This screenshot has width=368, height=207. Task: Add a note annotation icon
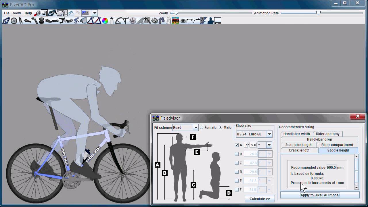click(x=197, y=21)
